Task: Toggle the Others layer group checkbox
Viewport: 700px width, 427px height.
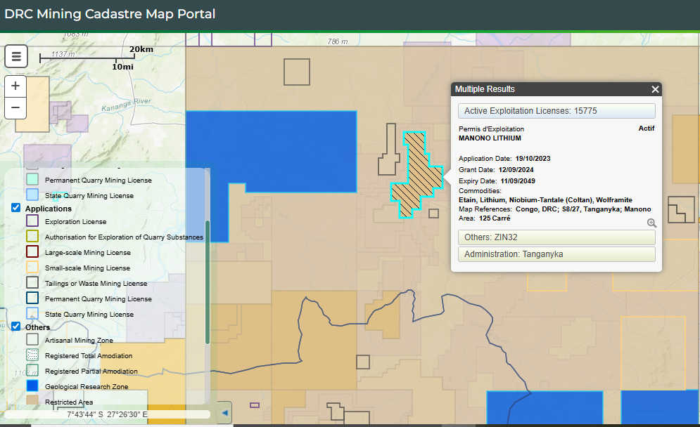Action: pyautogui.click(x=16, y=327)
